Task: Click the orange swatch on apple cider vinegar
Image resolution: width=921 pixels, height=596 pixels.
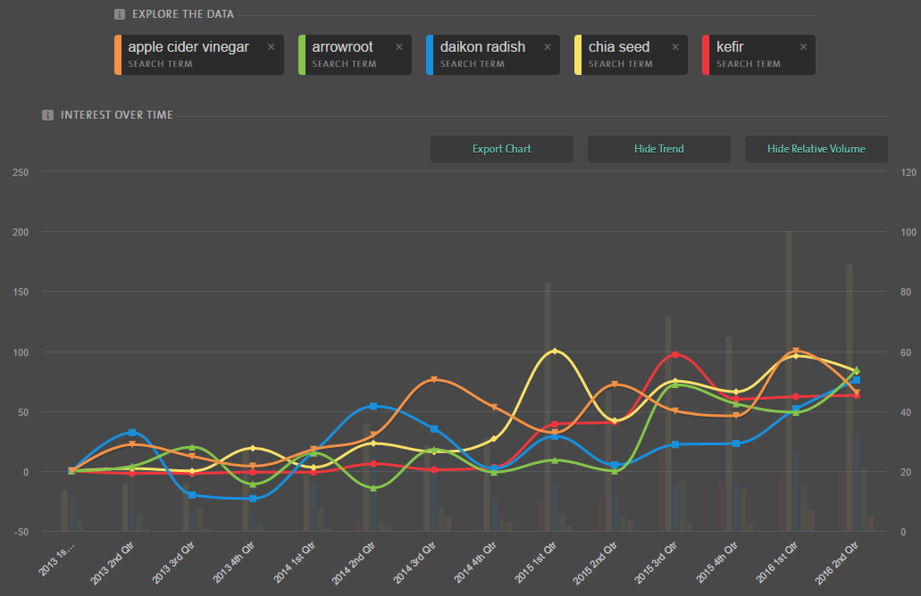Action: click(118, 54)
